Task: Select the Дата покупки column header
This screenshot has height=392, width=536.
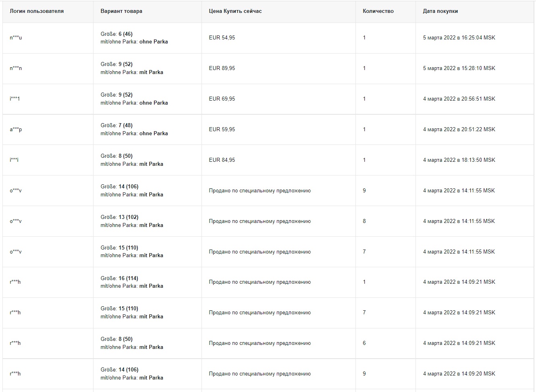Action: 440,11
